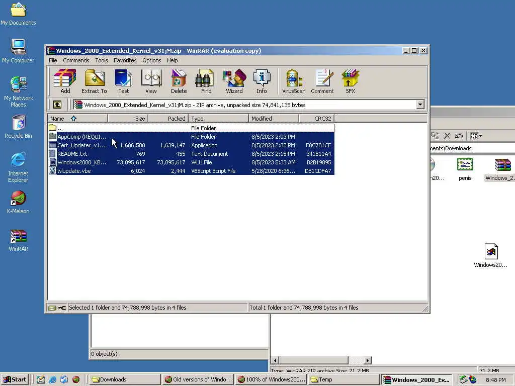This screenshot has height=386, width=515.
Task: Click the clock in system tray
Action: [495, 380]
